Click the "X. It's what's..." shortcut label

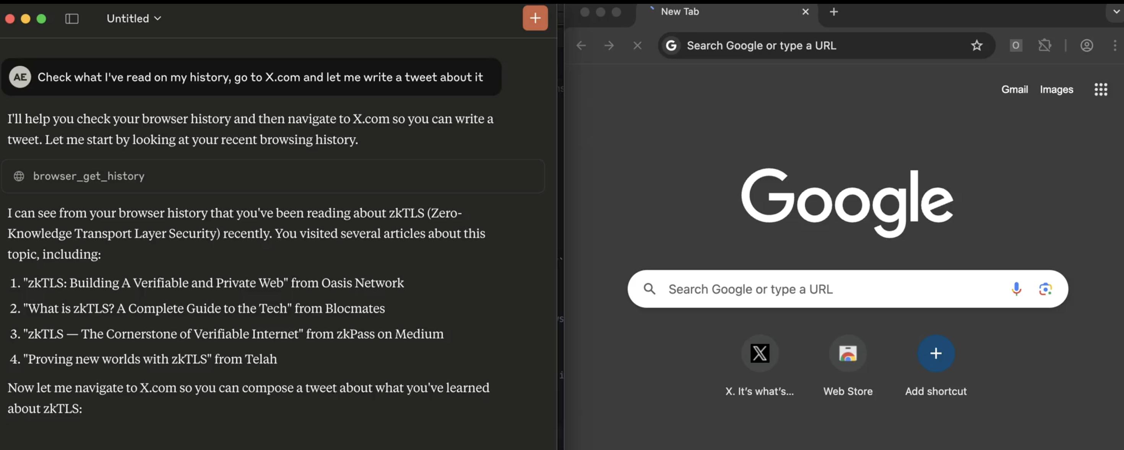pos(760,391)
